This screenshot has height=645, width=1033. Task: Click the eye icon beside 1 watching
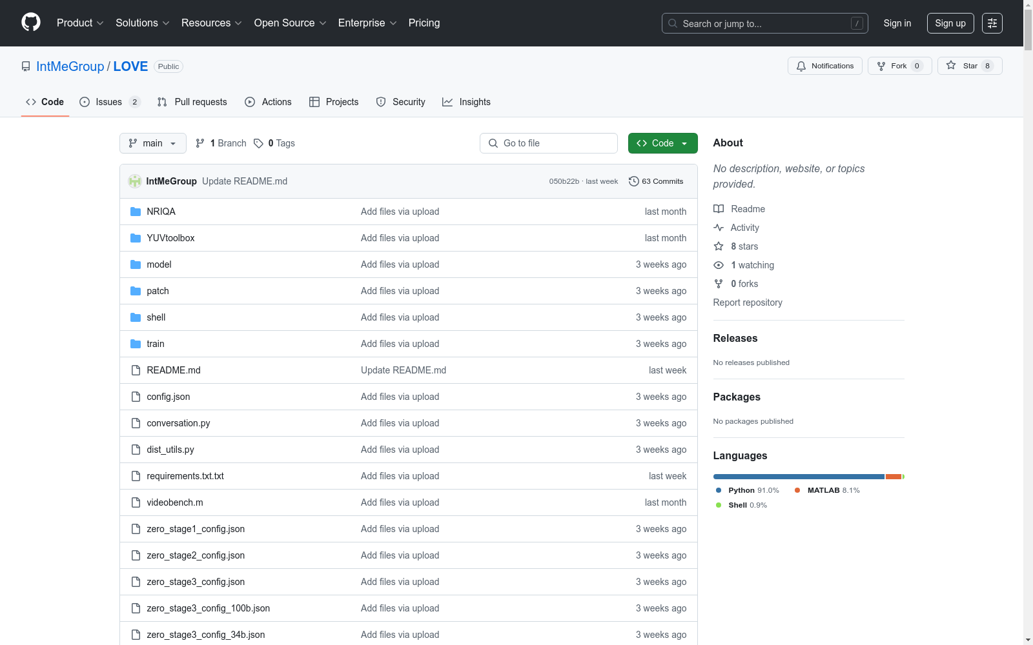(719, 265)
